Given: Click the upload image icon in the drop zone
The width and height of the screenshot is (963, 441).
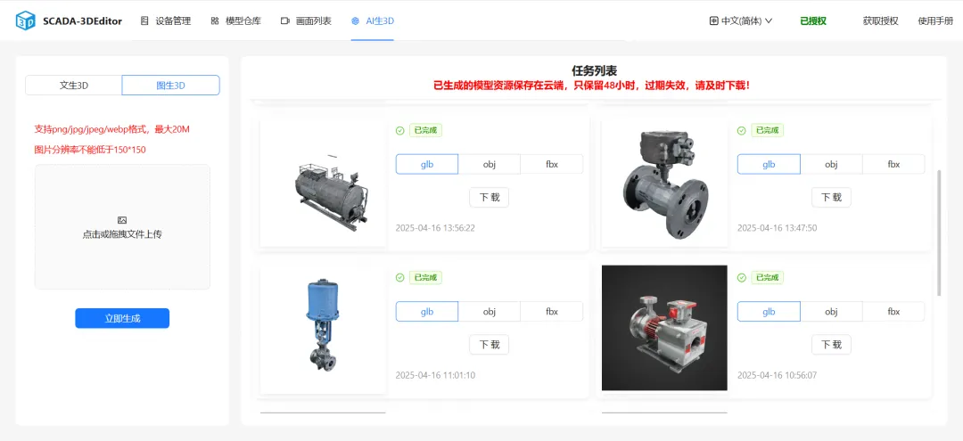Looking at the screenshot, I should coord(122,220).
